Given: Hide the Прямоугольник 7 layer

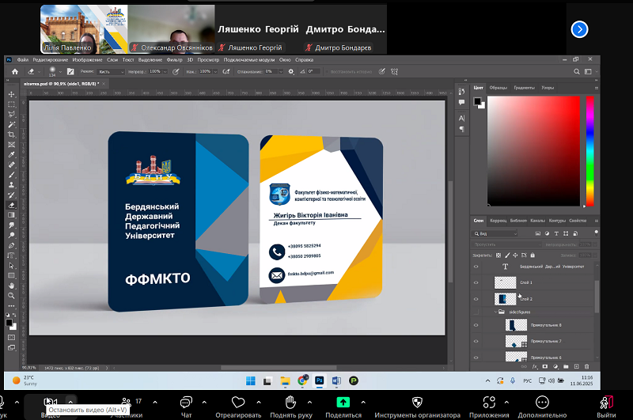Looking at the screenshot, I should pyautogui.click(x=476, y=341).
